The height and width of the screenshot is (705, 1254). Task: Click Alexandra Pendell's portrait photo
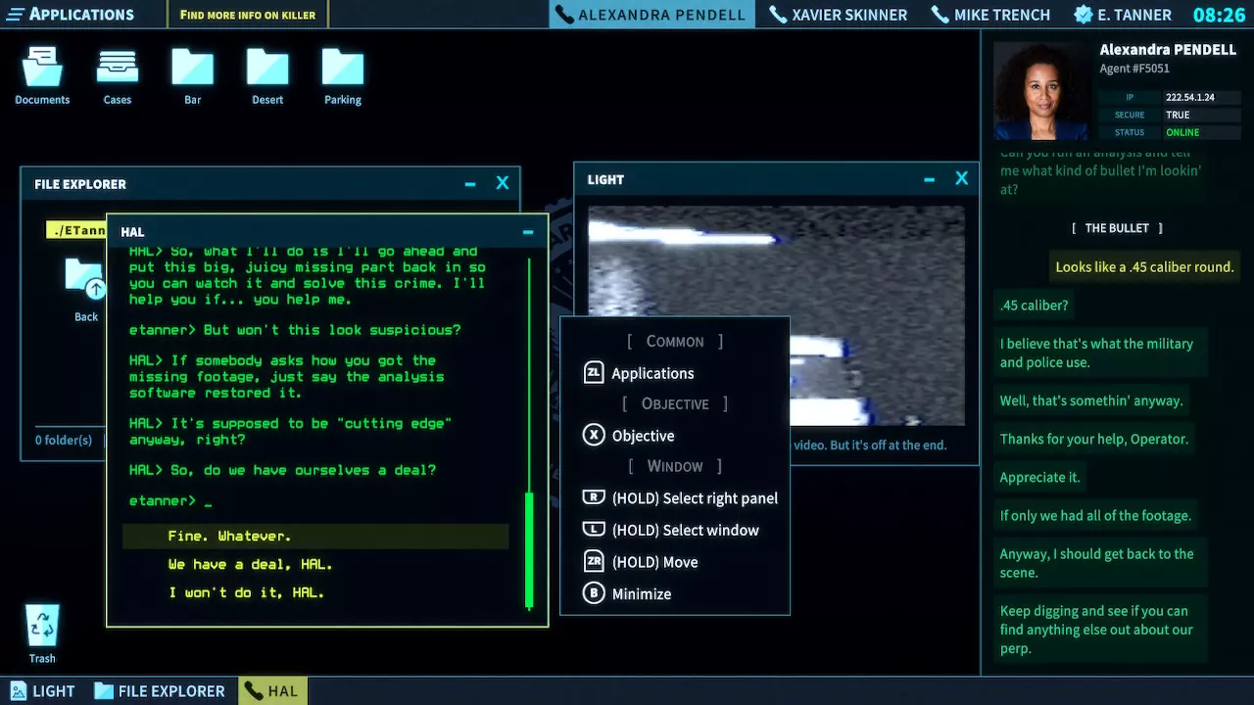(x=1040, y=90)
